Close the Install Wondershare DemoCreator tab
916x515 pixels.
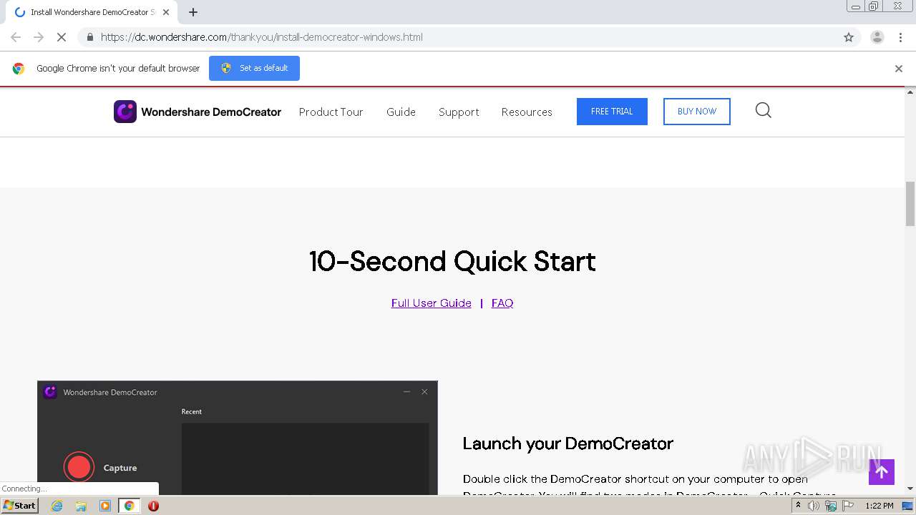pos(166,12)
